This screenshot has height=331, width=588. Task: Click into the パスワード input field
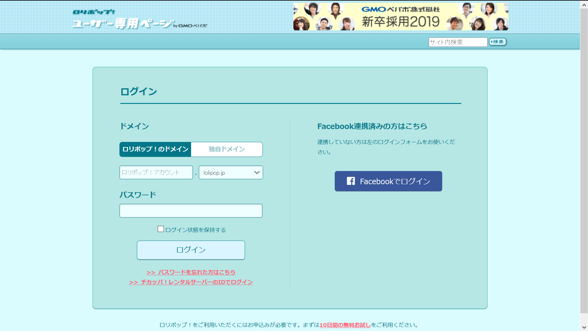[191, 211]
